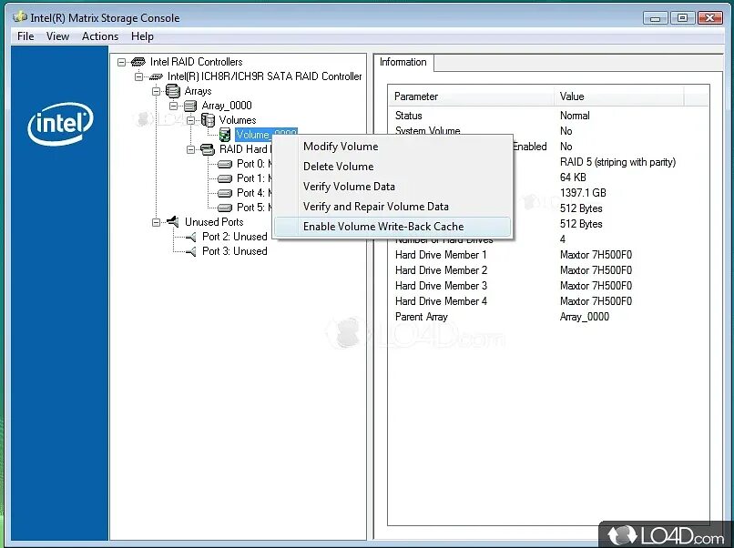The image size is (734, 548).
Task: Select Array_0000 in the tree
Action: [227, 106]
